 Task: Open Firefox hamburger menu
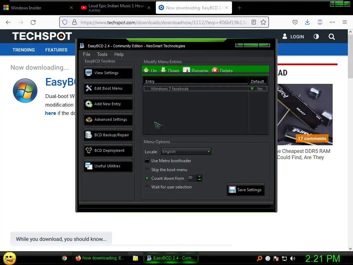[345, 22]
